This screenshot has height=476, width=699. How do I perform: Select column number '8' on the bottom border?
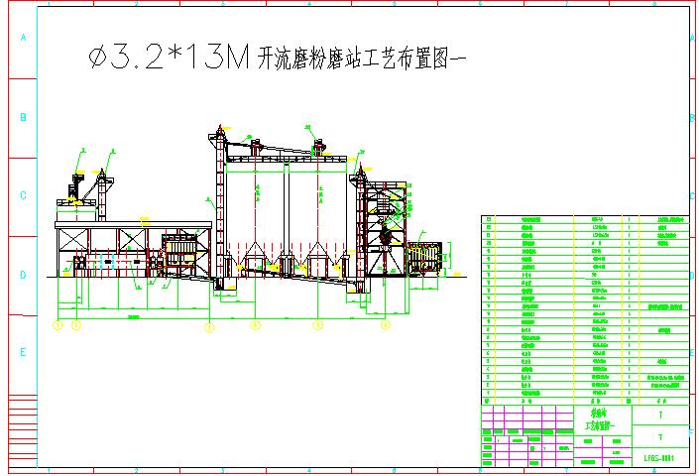(654, 471)
